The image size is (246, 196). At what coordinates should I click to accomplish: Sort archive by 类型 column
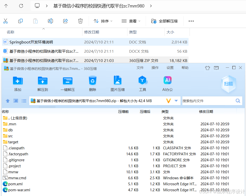165,112
